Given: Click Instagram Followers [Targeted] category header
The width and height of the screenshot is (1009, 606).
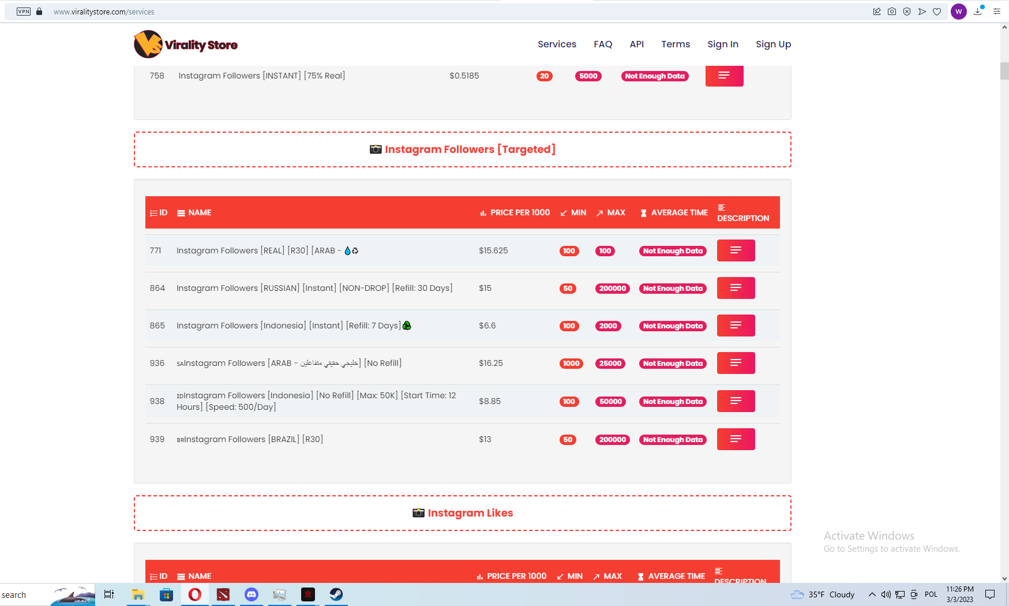Looking at the screenshot, I should point(463,149).
